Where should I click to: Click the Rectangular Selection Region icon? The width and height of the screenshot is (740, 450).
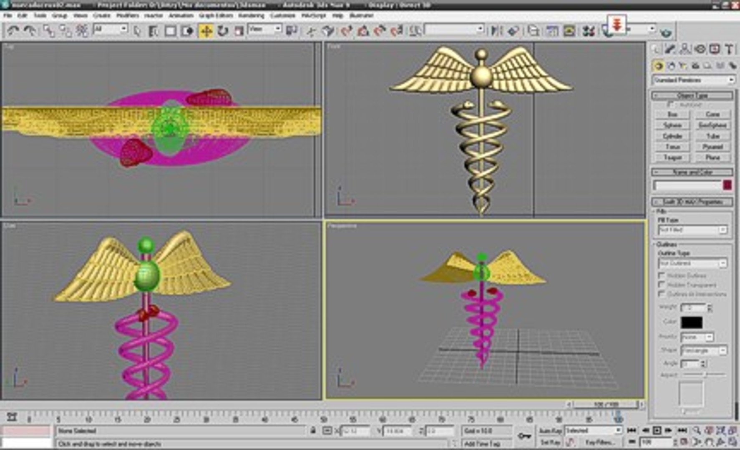(170, 31)
